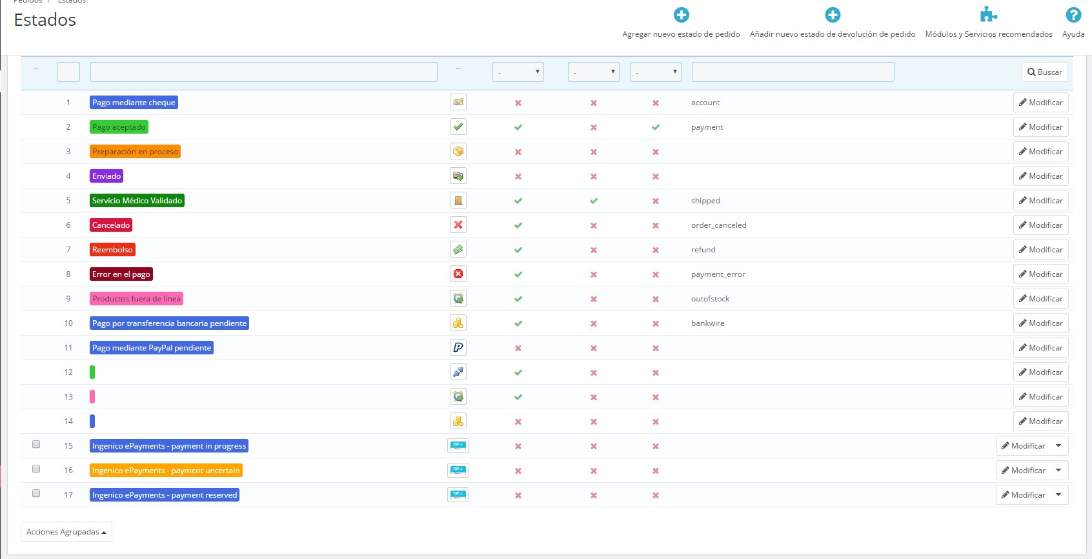Click the Servicio Médico Validado status label
Screen dimensions: 1092x559
(x=137, y=201)
